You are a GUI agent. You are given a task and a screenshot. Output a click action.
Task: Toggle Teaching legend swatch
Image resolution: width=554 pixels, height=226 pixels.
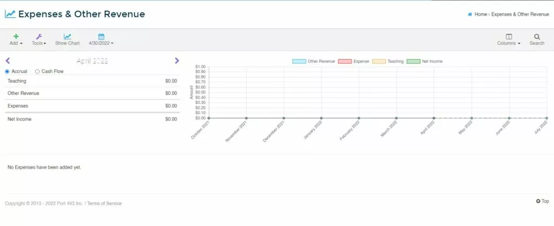point(379,62)
